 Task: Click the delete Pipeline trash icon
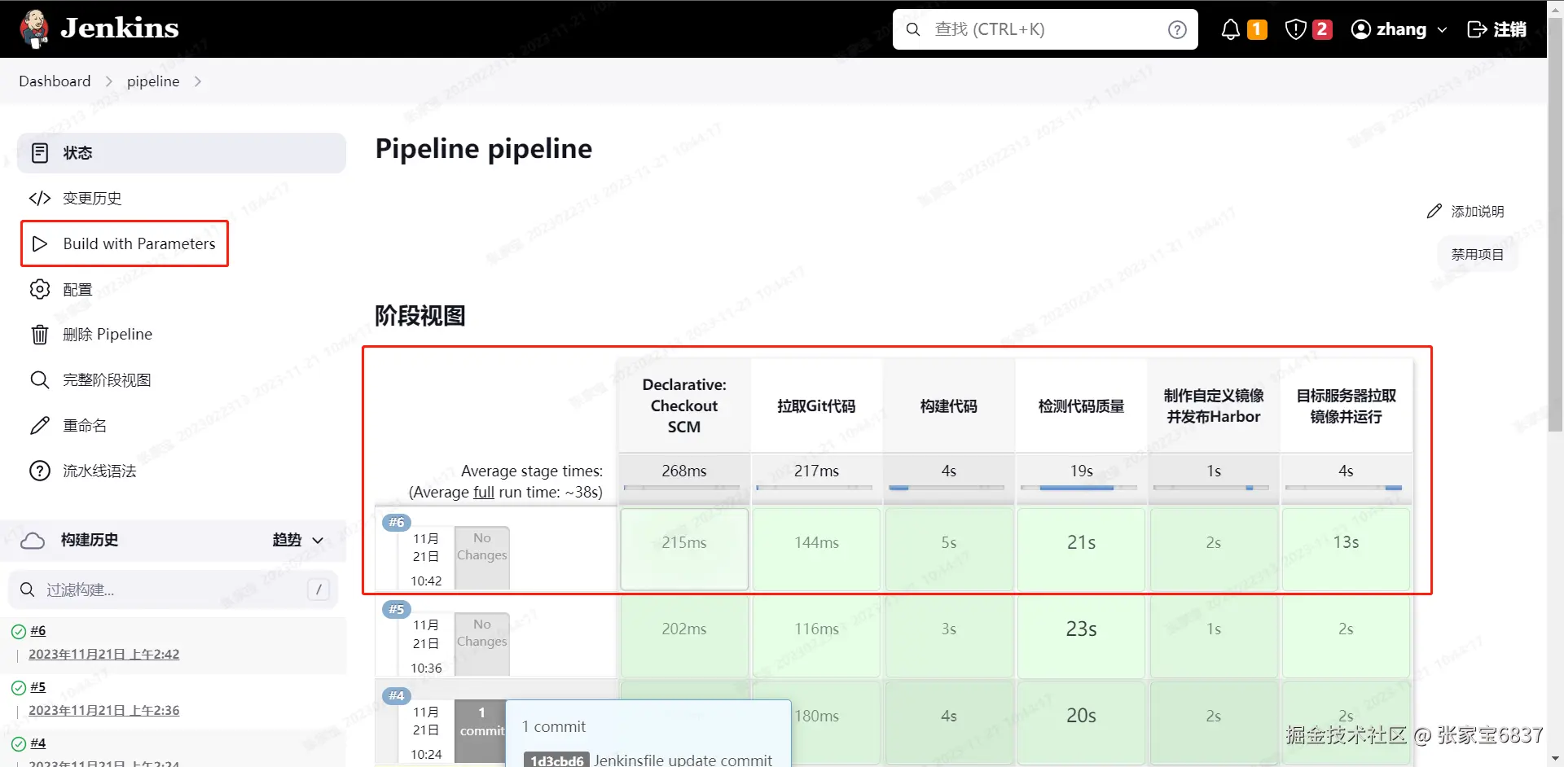[40, 335]
